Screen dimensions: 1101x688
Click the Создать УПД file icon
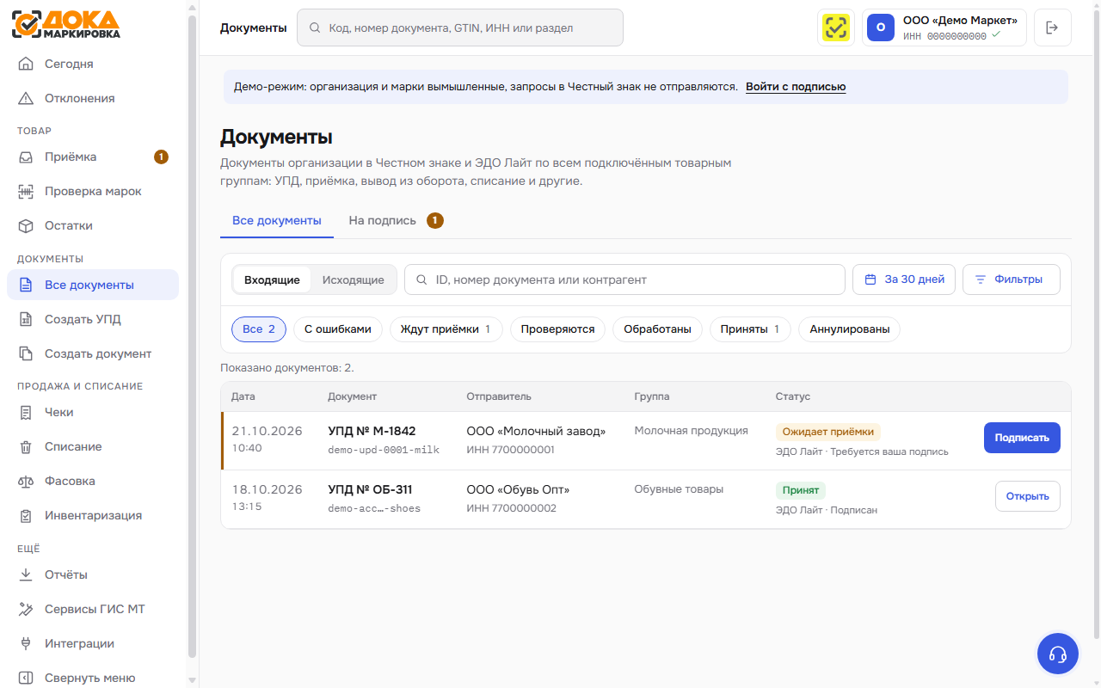pyautogui.click(x=26, y=319)
